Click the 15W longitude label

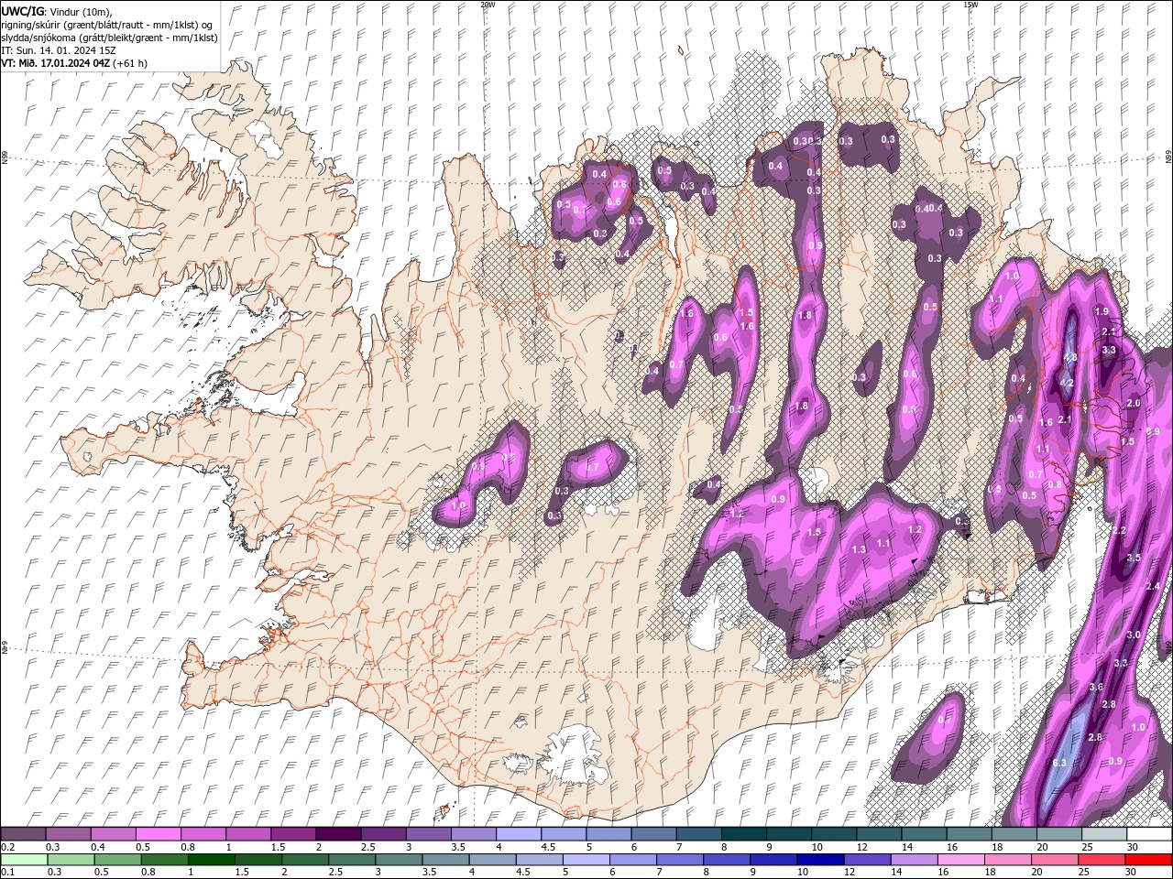click(970, 5)
